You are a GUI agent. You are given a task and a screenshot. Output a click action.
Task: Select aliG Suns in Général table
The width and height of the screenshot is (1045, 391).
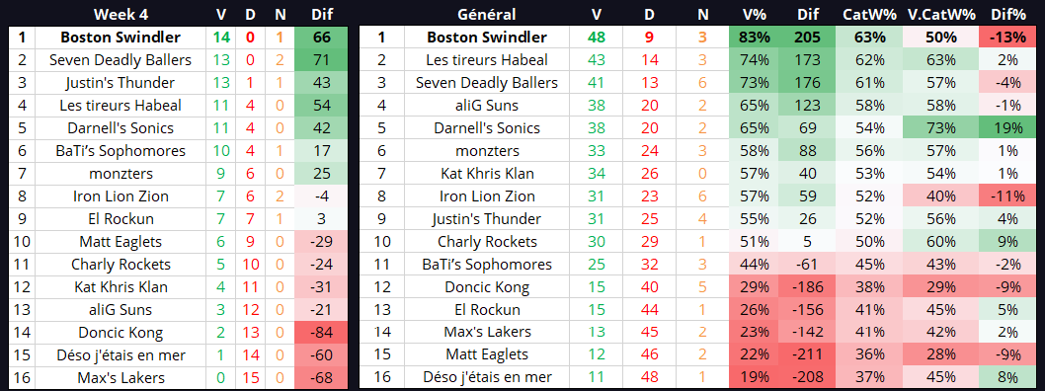coord(487,106)
